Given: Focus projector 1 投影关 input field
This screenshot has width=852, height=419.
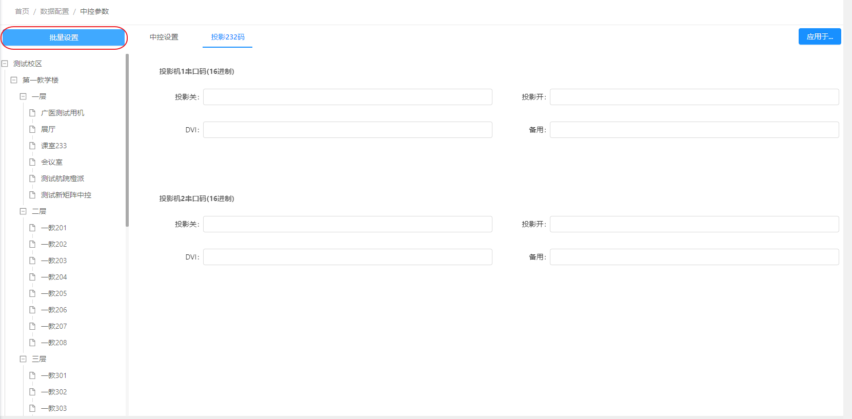Looking at the screenshot, I should (348, 97).
